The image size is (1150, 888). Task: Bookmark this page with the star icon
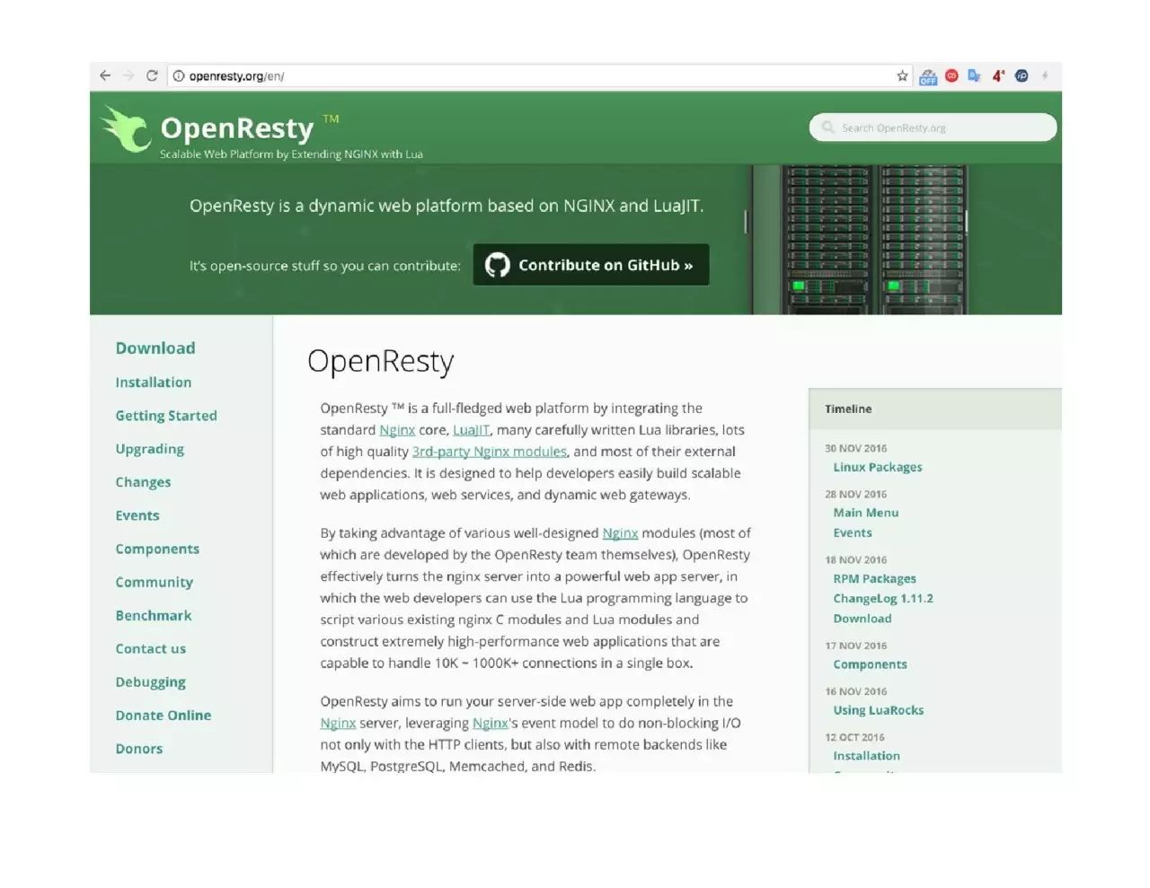(x=902, y=76)
